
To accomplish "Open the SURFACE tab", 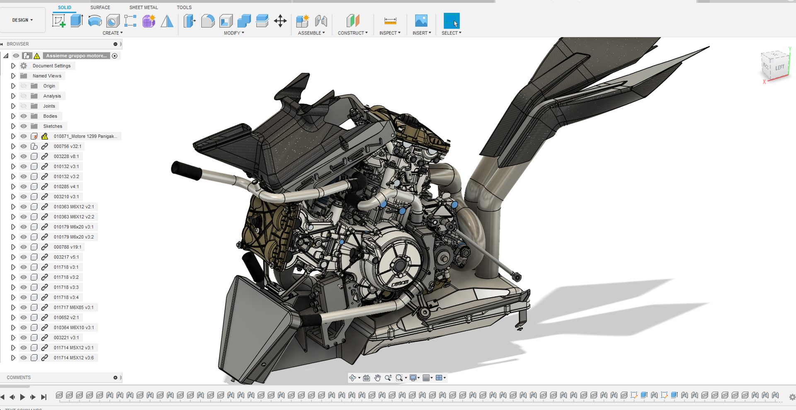I will coord(100,7).
